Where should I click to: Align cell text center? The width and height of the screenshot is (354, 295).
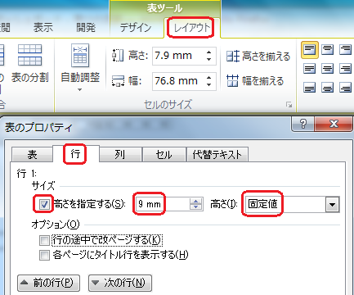click(x=327, y=69)
